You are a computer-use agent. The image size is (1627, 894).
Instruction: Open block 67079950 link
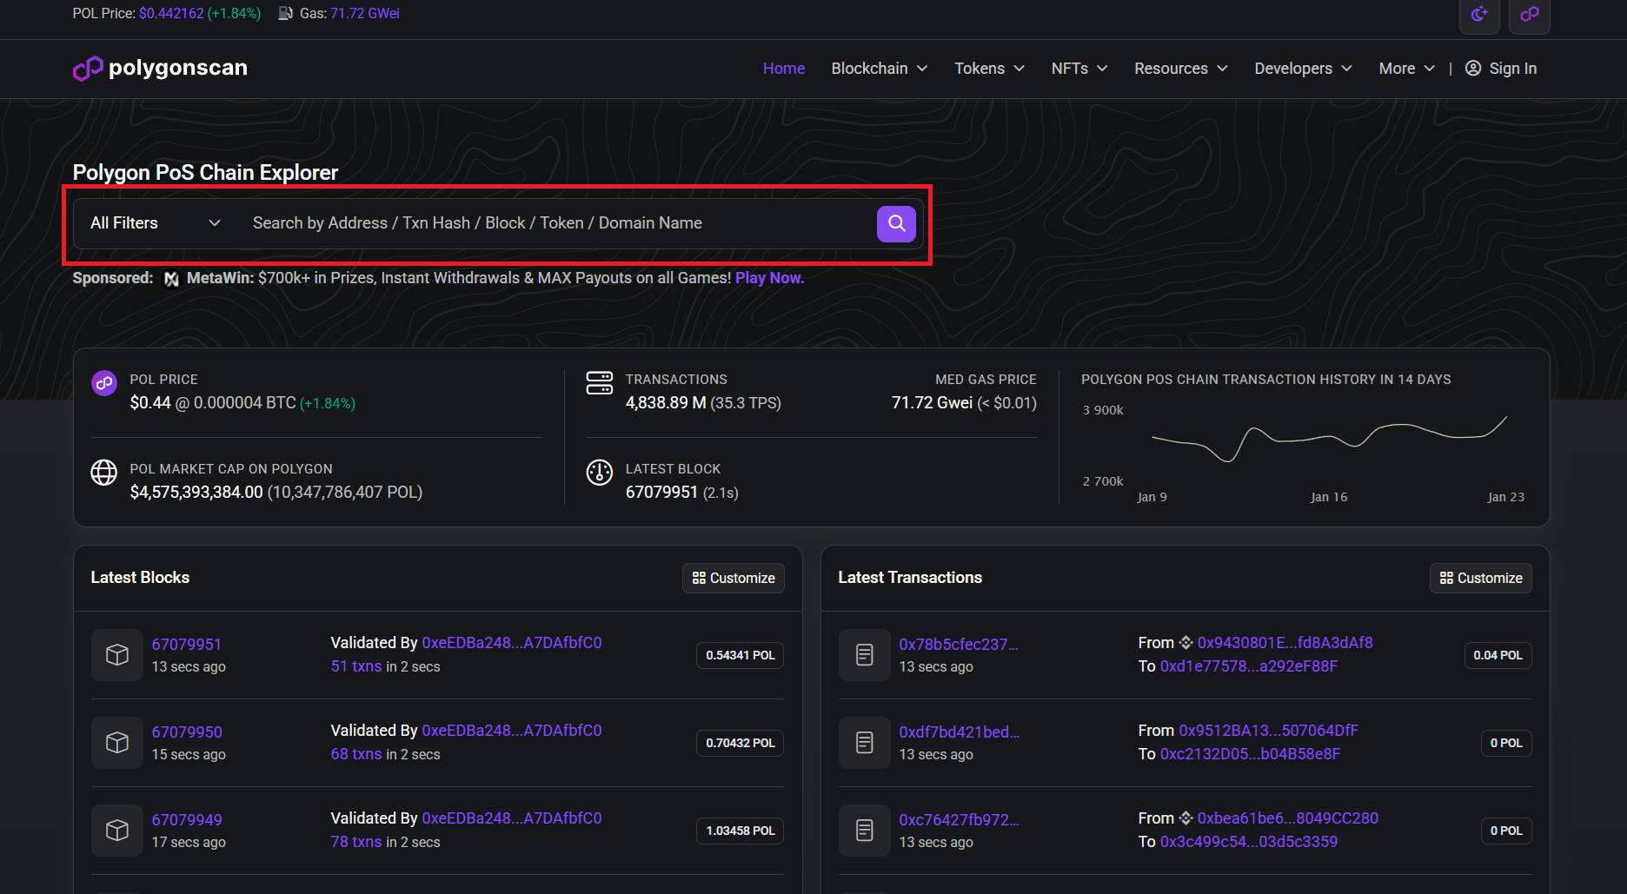click(x=187, y=732)
